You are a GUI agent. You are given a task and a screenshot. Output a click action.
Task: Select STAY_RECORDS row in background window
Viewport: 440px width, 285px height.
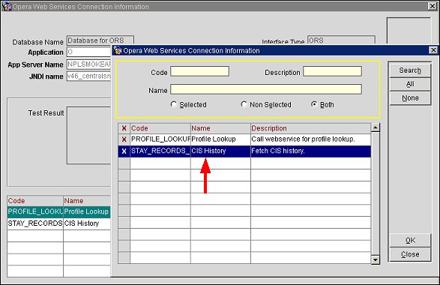(35, 223)
